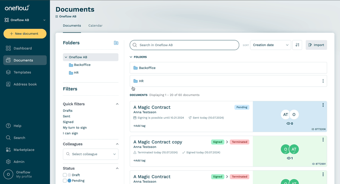Collapse the Quick filters section
This screenshot has width=340, height=184.
click(x=117, y=104)
